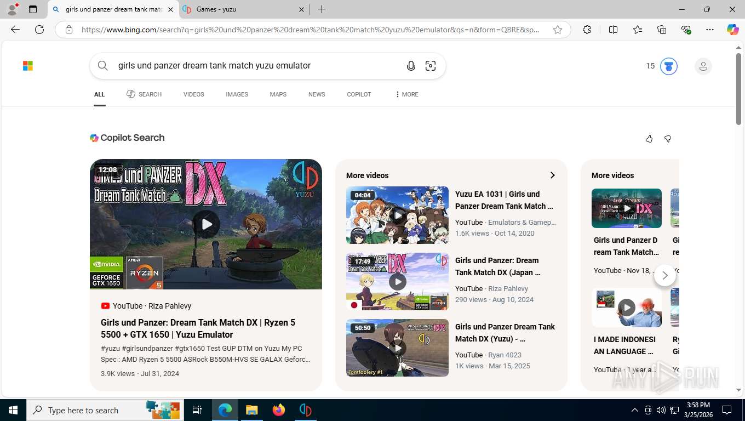Show hidden system tray icons
The image size is (745, 421).
[634, 410]
